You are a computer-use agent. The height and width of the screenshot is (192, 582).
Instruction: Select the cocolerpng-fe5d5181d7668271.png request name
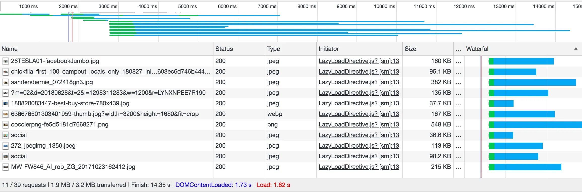[x=60, y=124]
